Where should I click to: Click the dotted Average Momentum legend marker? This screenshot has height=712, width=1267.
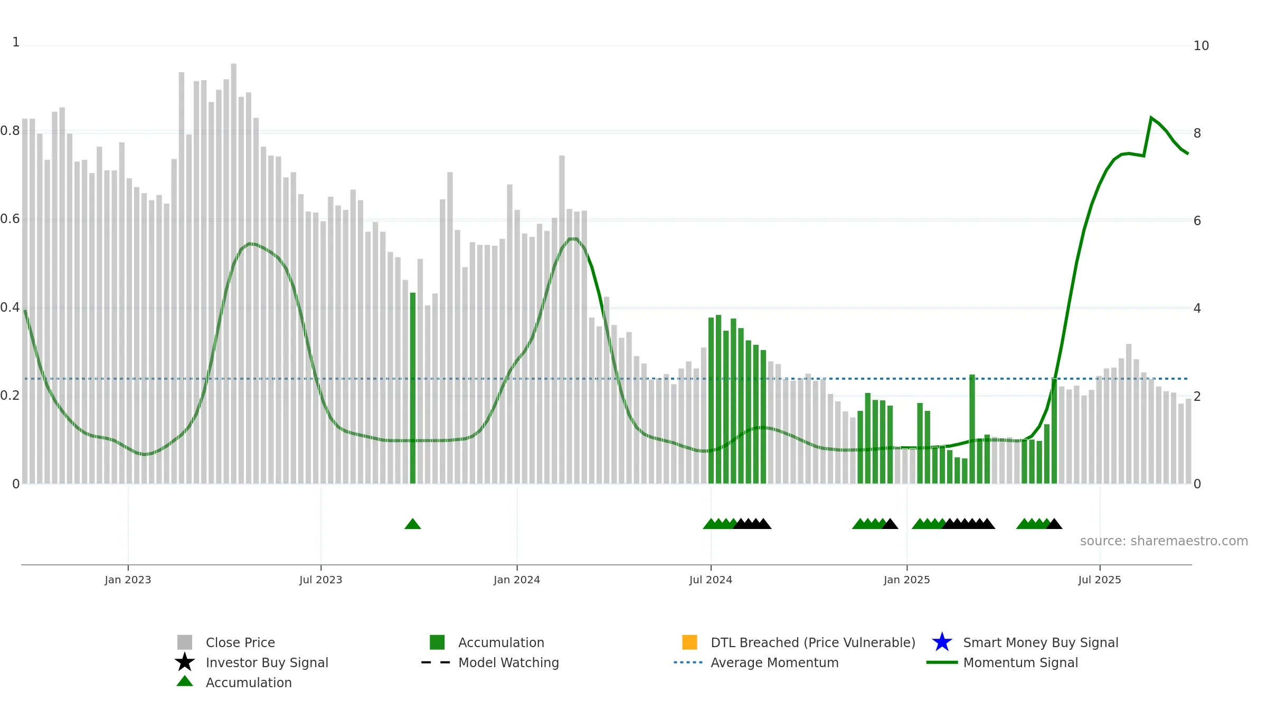click(688, 662)
